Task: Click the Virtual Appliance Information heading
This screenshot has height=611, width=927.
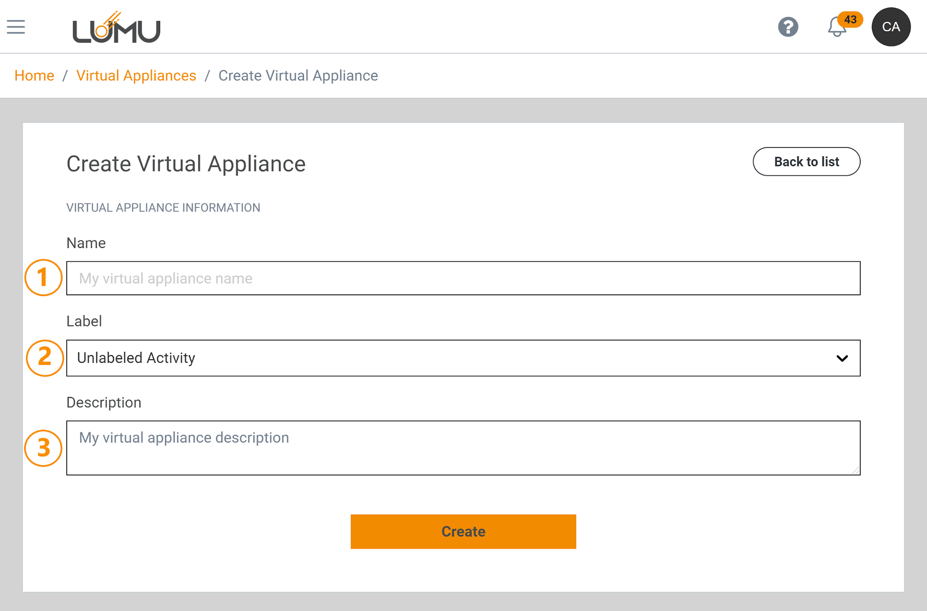Action: click(163, 207)
